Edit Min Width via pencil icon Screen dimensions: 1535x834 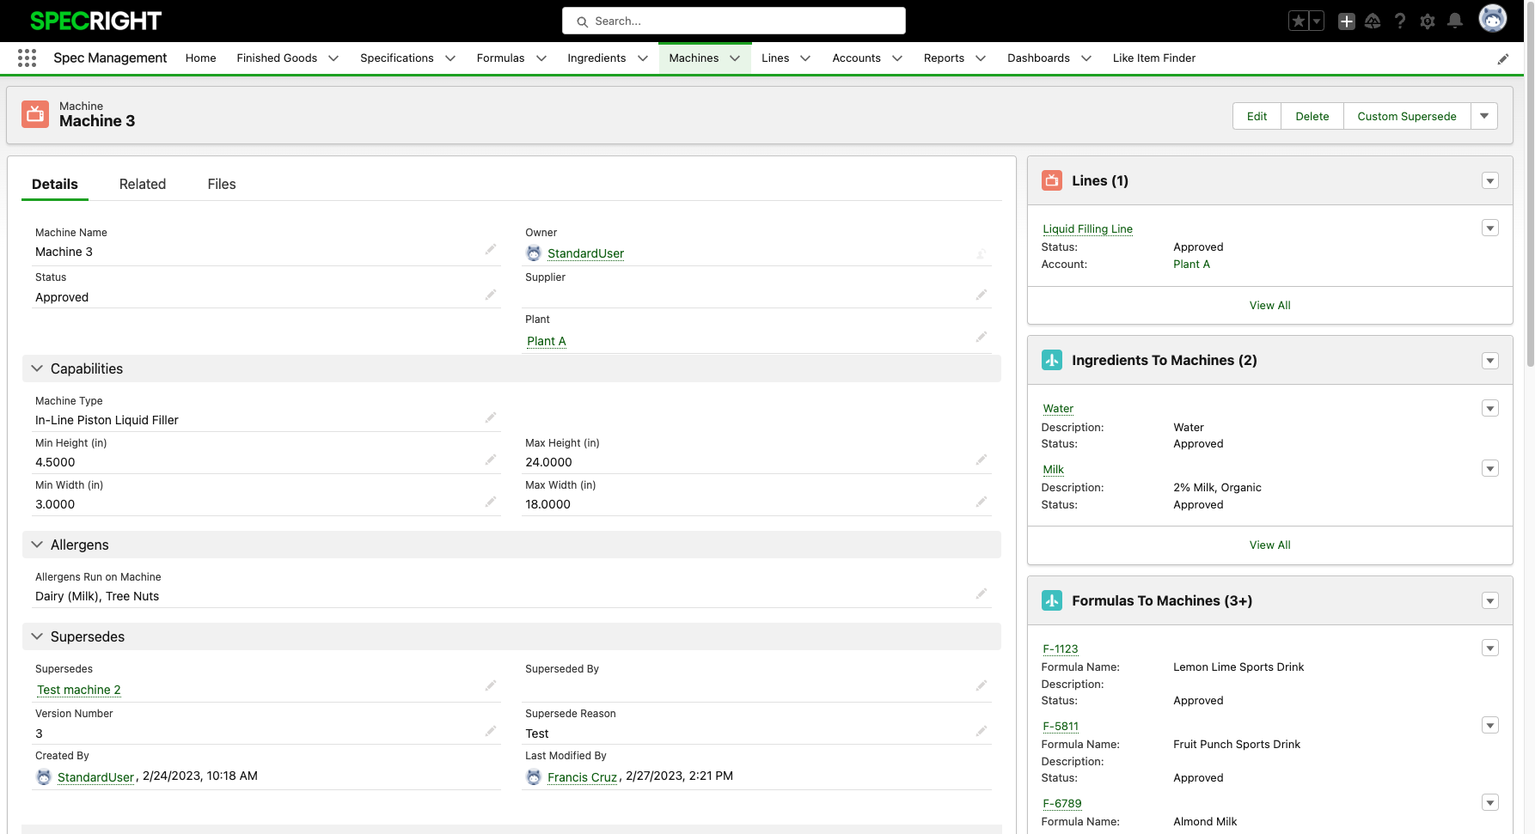point(491,502)
